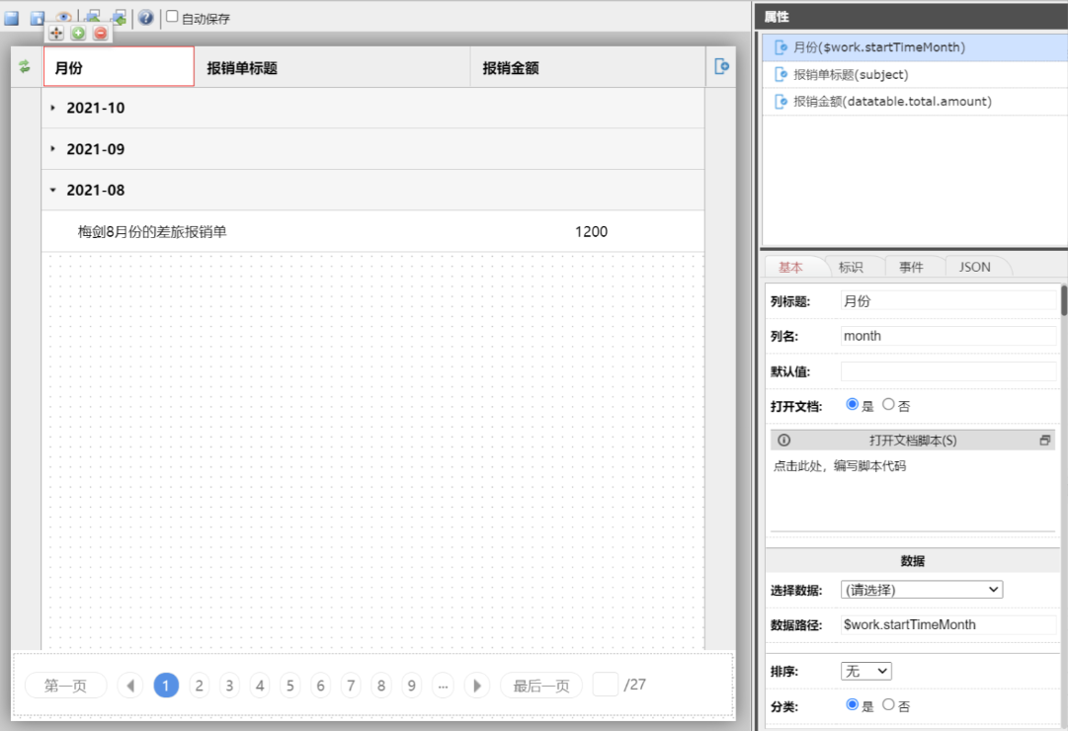This screenshot has width=1068, height=731.
Task: Go to page 5 in pagination
Action: pos(289,686)
